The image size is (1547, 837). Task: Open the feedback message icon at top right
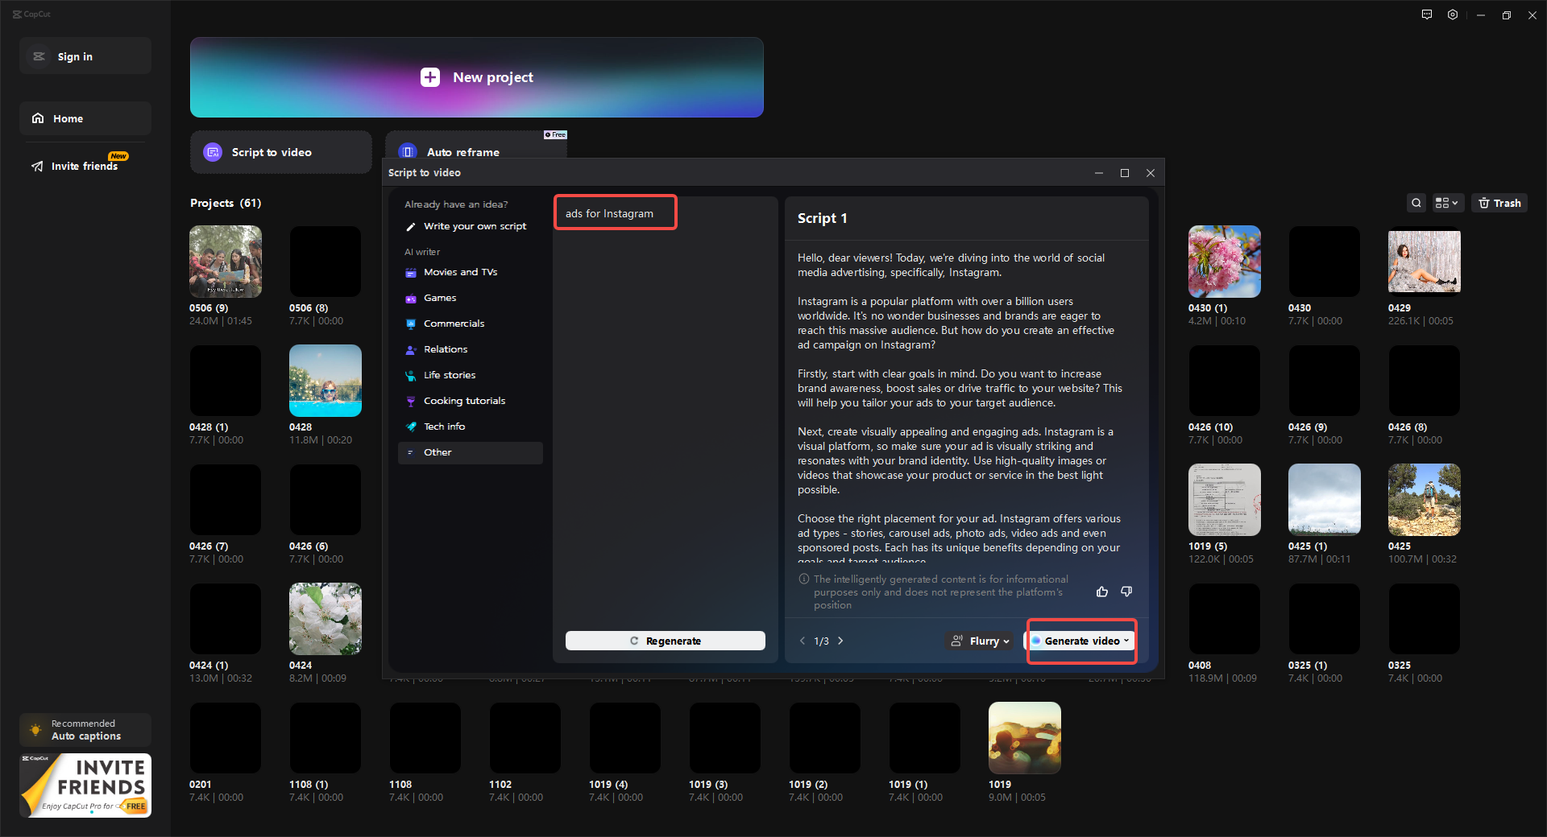tap(1426, 14)
